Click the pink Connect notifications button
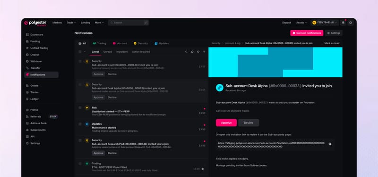The width and height of the screenshot is (378, 177). (x=307, y=33)
